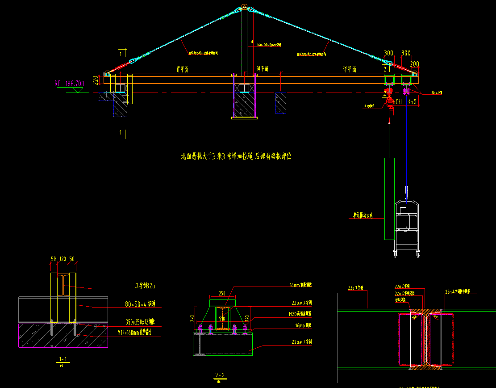
Task: Select the 80×50×4 steel tube annotation
Action: (143, 304)
